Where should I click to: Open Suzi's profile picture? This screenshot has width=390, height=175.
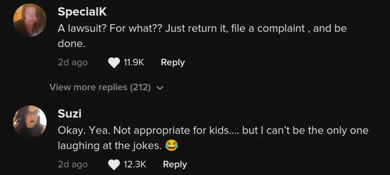30,122
